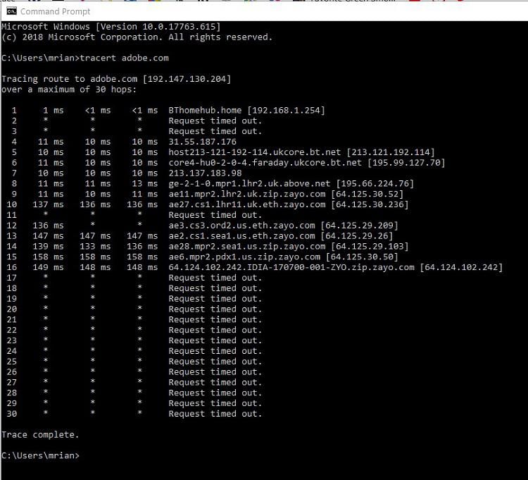This screenshot has width=528, height=480.
Task: Click bracketed IP 64.124.102.242 at hop 16
Action: coord(461,267)
